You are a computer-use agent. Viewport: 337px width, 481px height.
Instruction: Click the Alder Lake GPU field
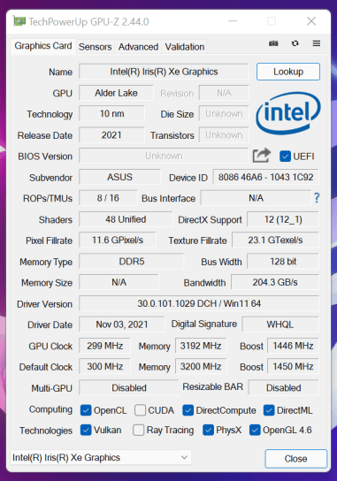pos(116,93)
